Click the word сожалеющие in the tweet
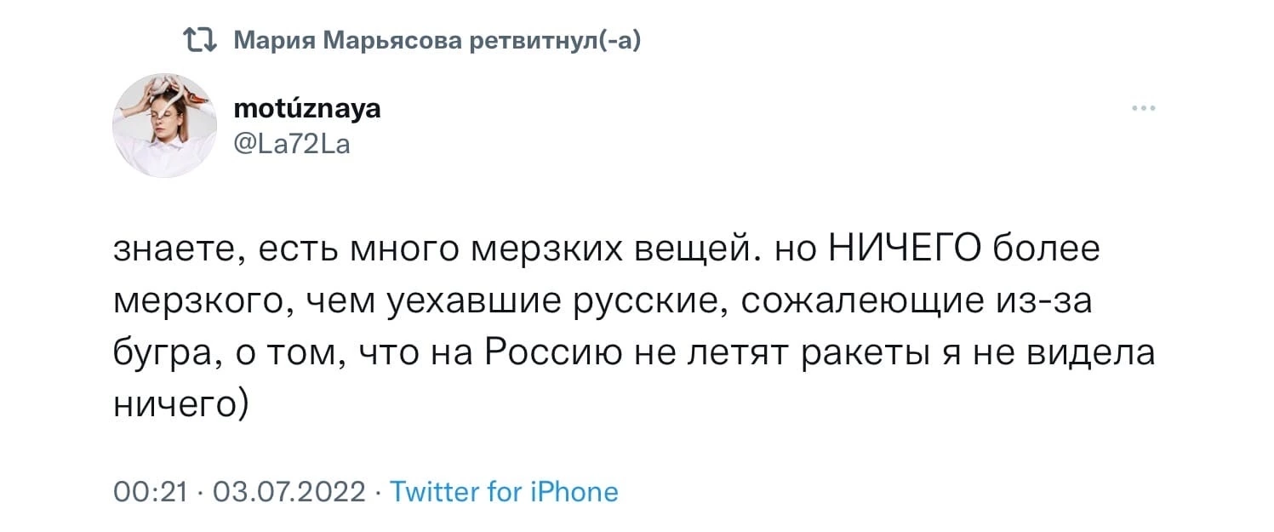Image resolution: width=1274 pixels, height=532 pixels. (856, 302)
